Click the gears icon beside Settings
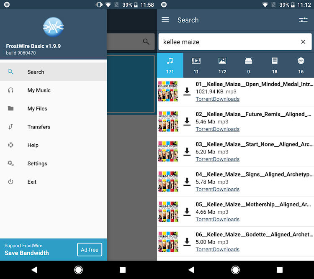This screenshot has width=314, height=279. pyautogui.click(x=10, y=163)
